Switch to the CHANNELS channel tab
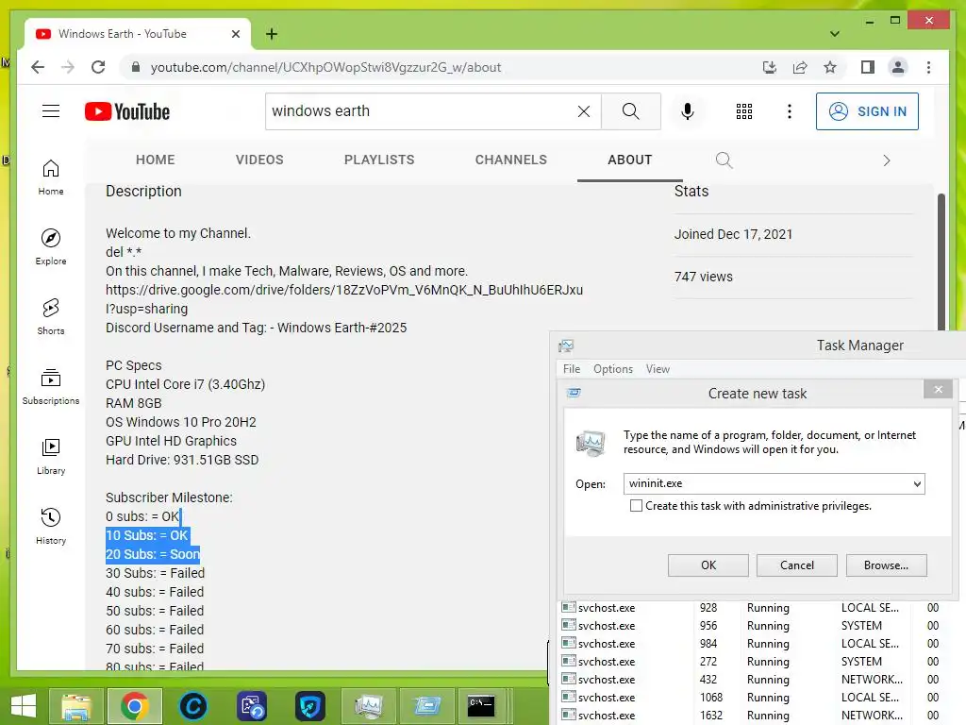 pos(510,160)
